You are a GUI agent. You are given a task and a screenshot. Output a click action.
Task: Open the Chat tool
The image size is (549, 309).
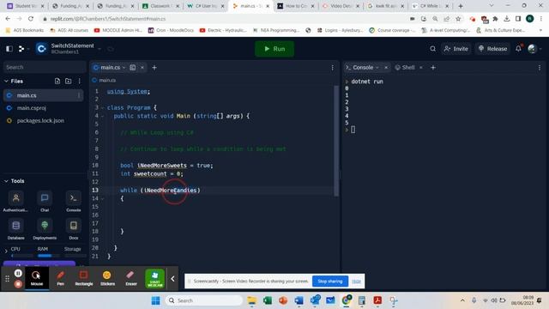pyautogui.click(x=45, y=202)
